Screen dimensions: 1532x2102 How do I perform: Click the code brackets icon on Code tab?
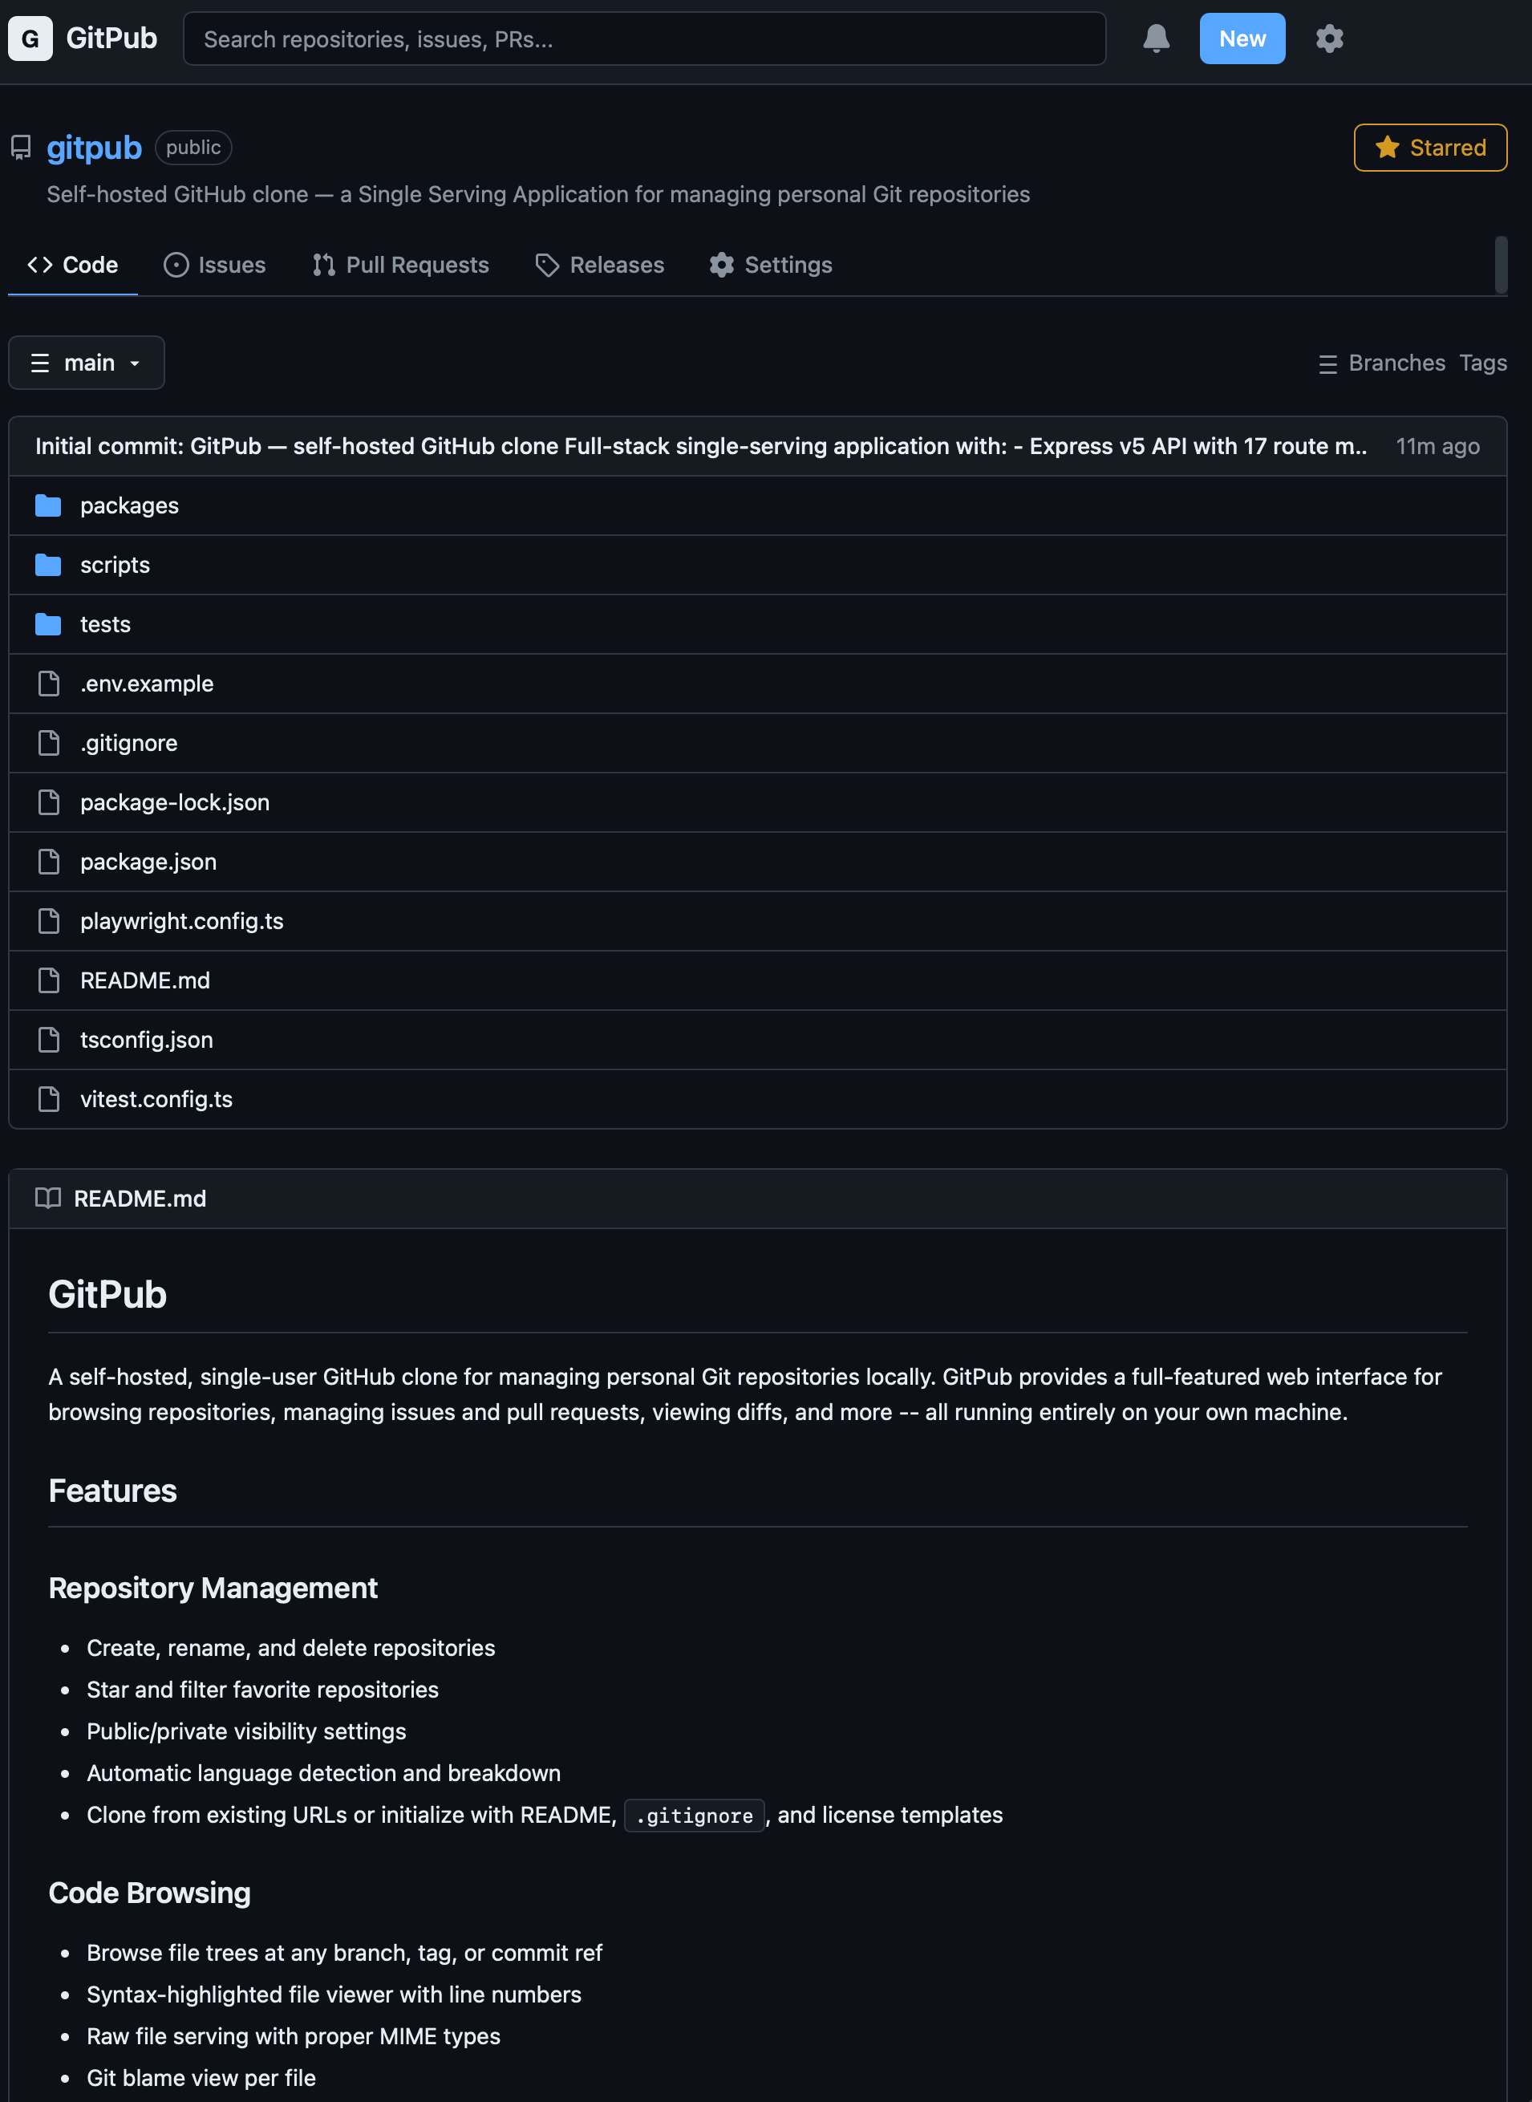pyautogui.click(x=40, y=265)
